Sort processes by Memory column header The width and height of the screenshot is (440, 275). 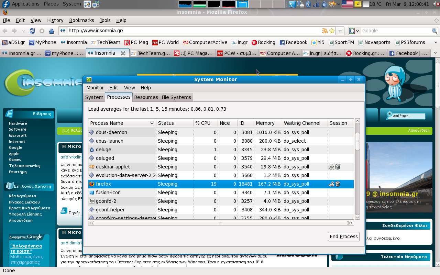pos(267,123)
